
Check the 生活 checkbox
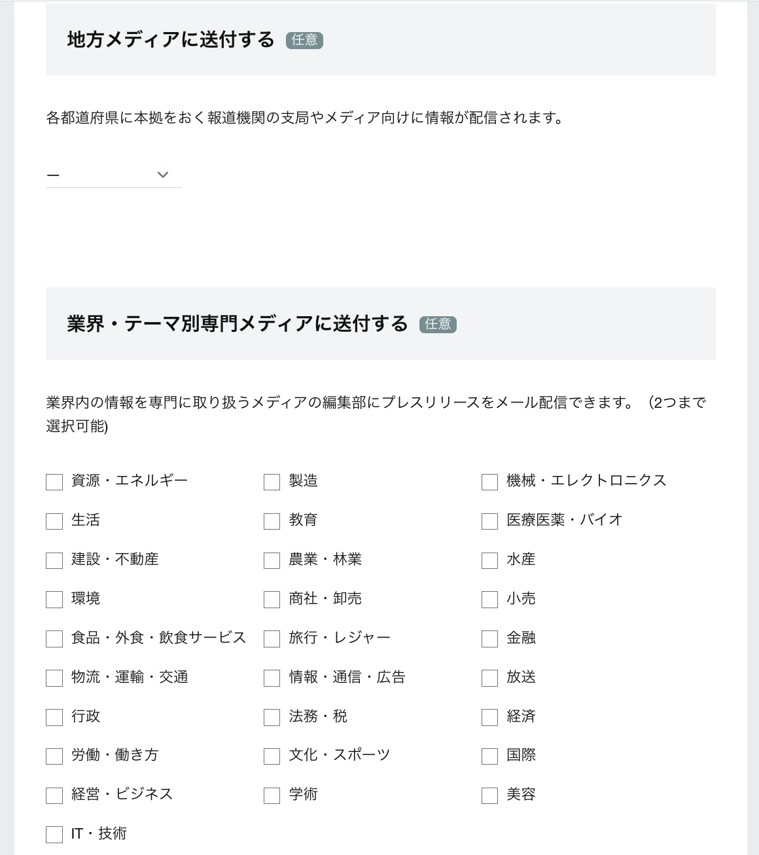(54, 521)
